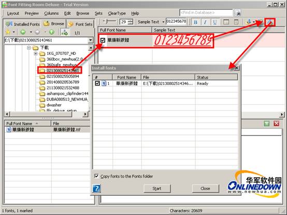The width and height of the screenshot is (287, 215).
Task: Click the red X icon in lower right panel
Action: pos(277,123)
